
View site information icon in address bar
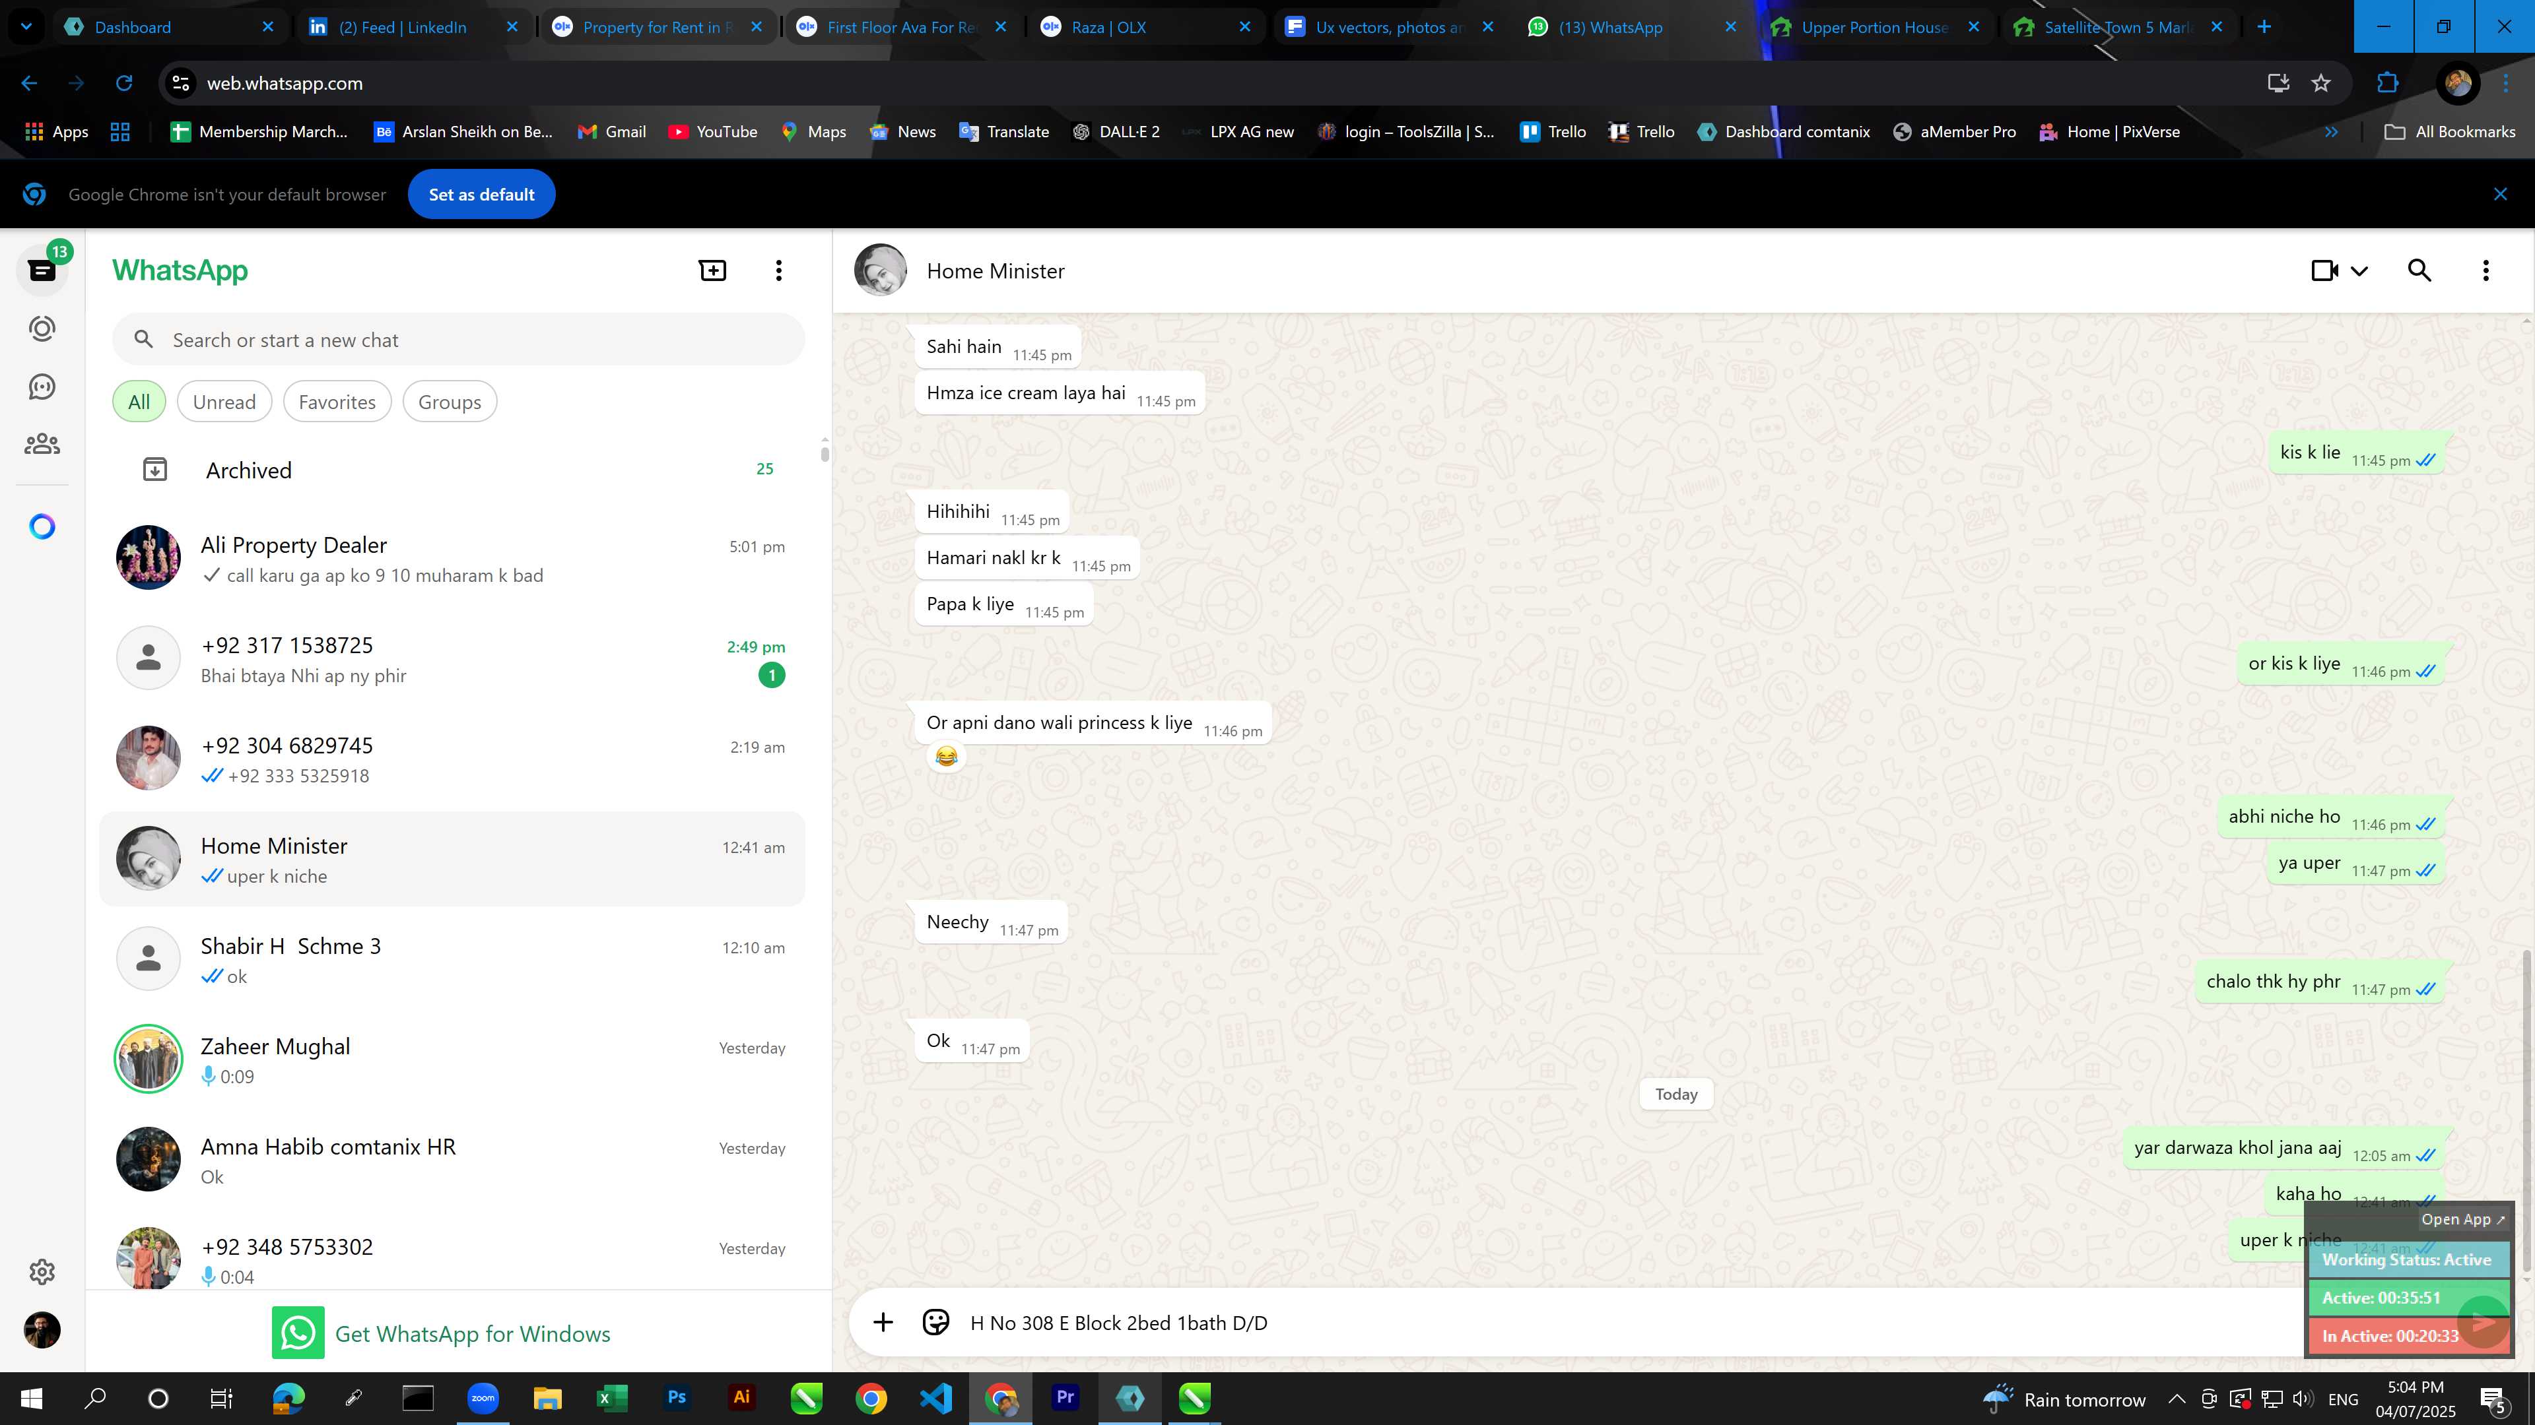(181, 84)
